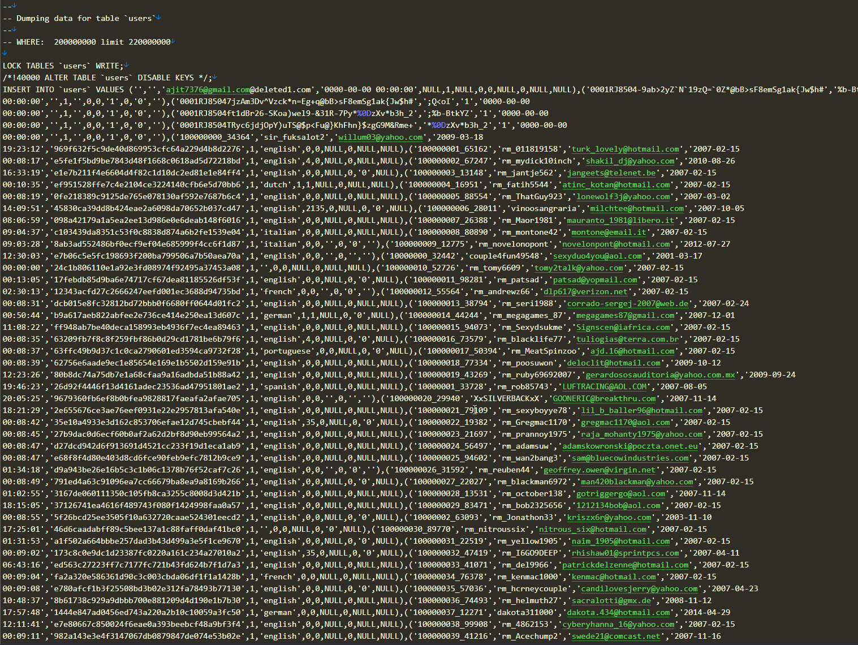Open the Signscen@iafrica.com email link
Screen dimensions: 858x645
[x=623, y=327]
